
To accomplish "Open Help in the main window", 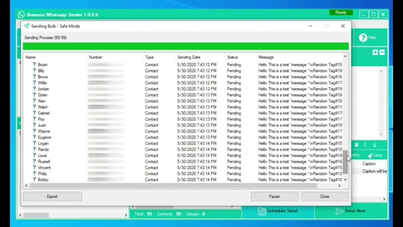I will [368, 37].
